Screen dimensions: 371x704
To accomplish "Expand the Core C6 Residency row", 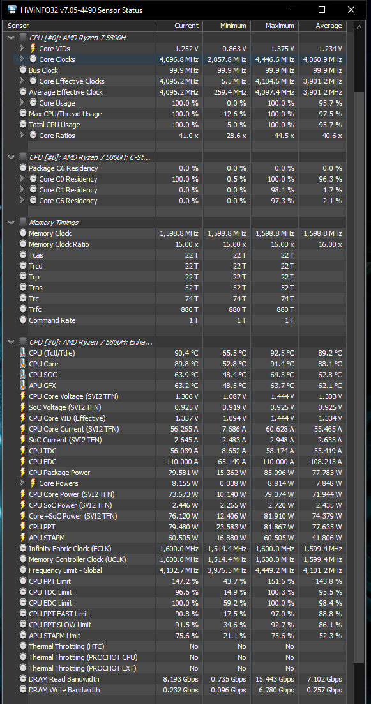I will (x=22, y=201).
